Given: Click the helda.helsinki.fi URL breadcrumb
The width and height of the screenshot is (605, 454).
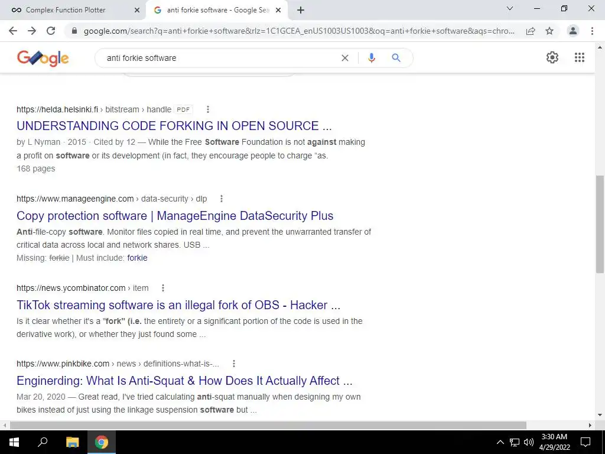Looking at the screenshot, I should [x=94, y=109].
